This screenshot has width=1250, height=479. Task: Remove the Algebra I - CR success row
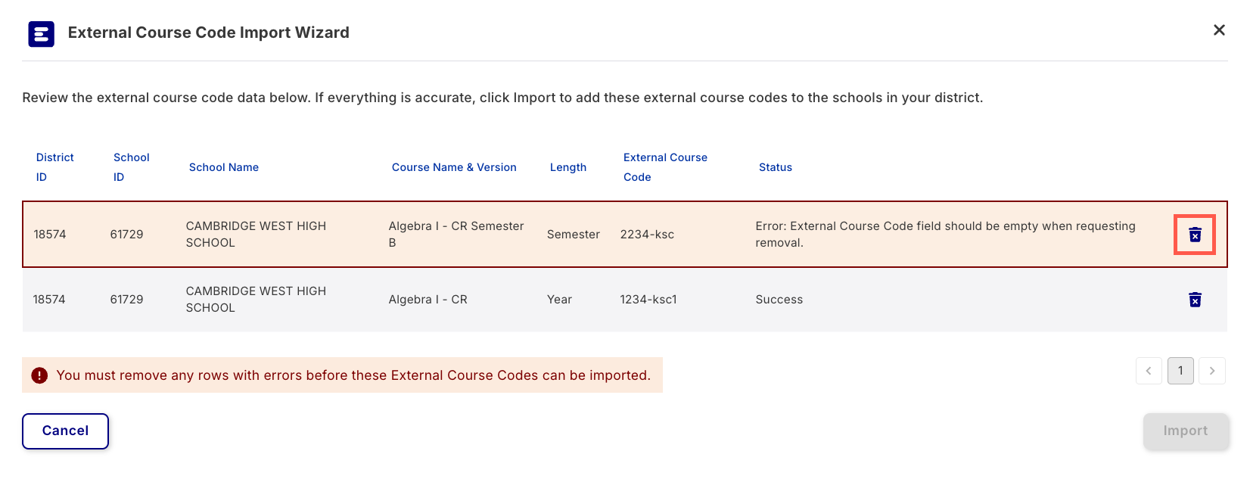[x=1195, y=300]
